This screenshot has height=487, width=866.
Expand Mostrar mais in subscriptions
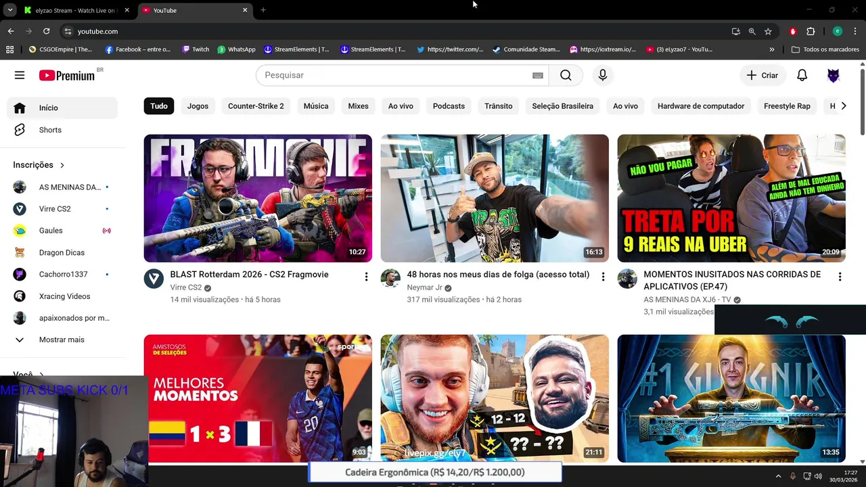click(x=62, y=340)
